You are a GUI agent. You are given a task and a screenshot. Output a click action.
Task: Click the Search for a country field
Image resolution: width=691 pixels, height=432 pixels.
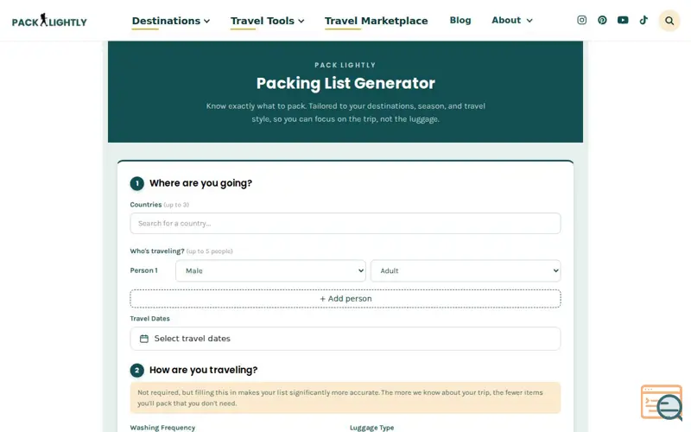pos(345,224)
